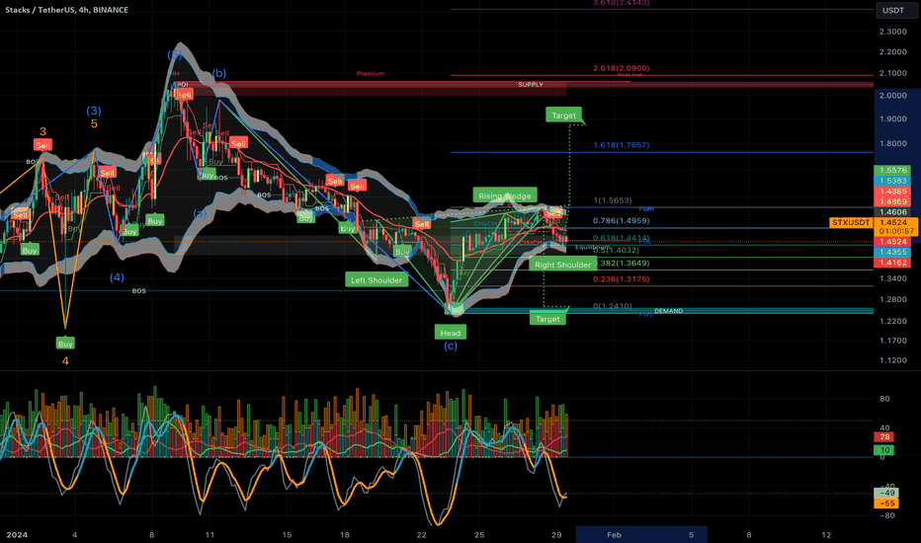Select the green Head label
Image resolution: width=921 pixels, height=543 pixels.
(x=451, y=333)
